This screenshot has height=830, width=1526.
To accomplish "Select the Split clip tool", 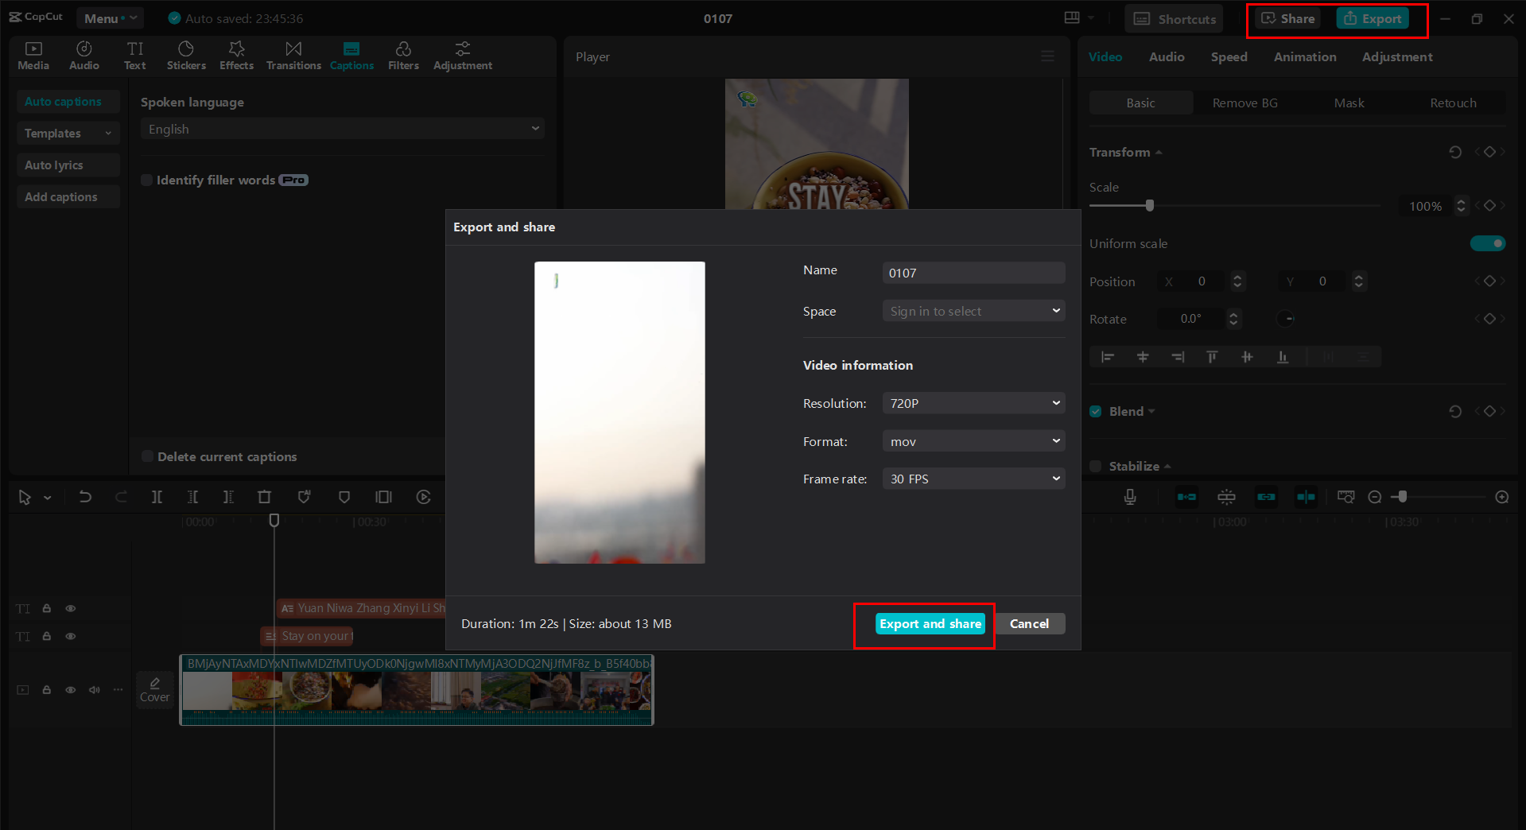I will point(157,496).
